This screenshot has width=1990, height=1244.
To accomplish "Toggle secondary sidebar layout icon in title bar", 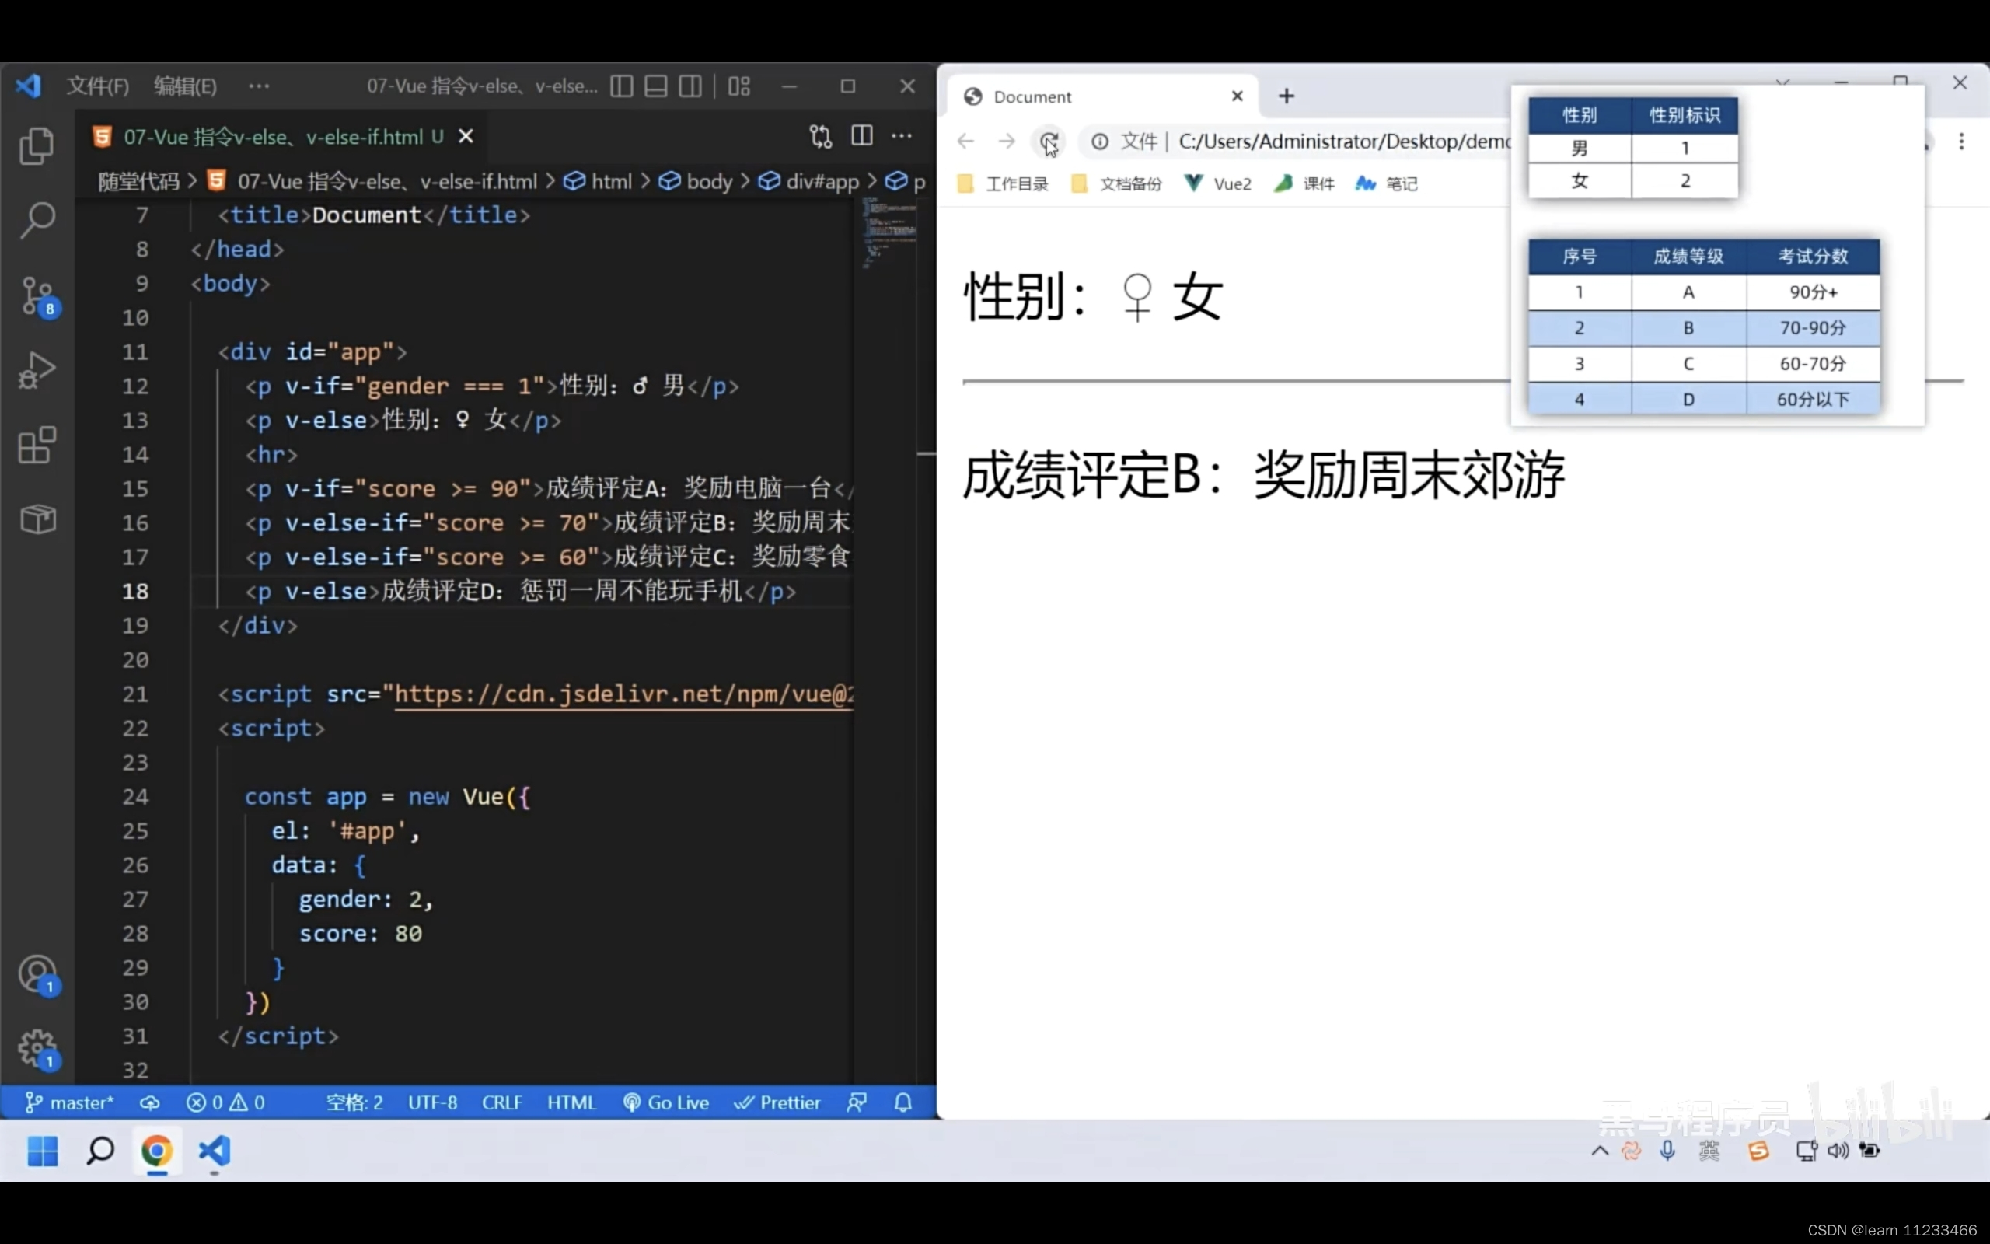I will click(x=690, y=86).
